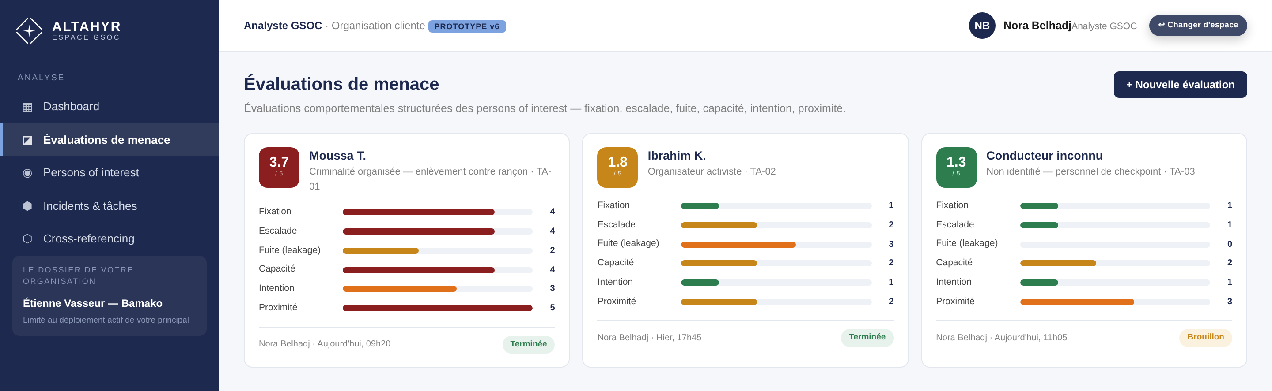Click the Évaluations de menace sidebar icon
Screen dimensions: 1272x391
[x=28, y=141]
